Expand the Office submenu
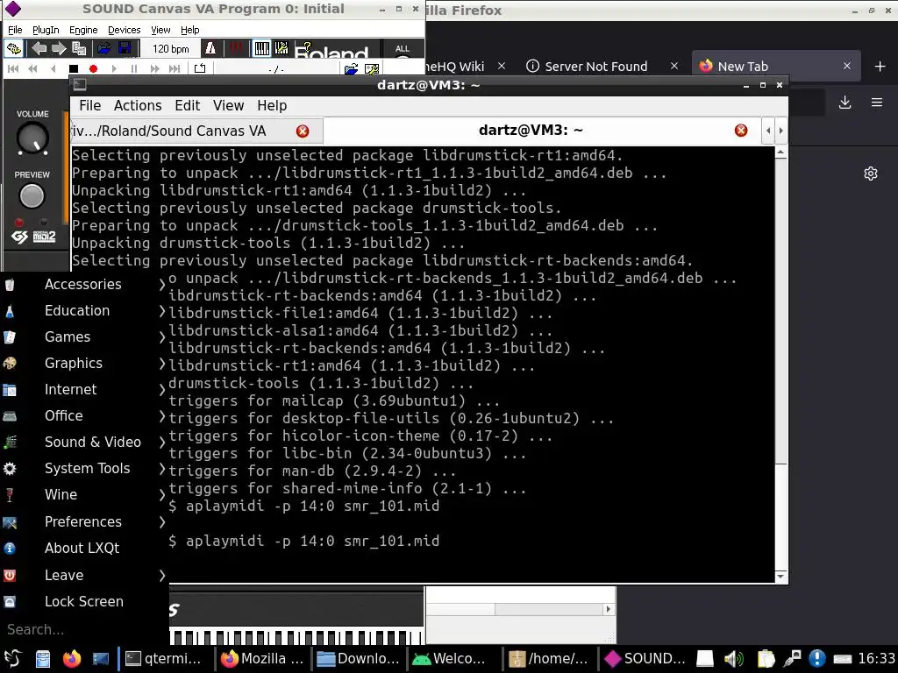This screenshot has width=898, height=673. pyautogui.click(x=84, y=416)
